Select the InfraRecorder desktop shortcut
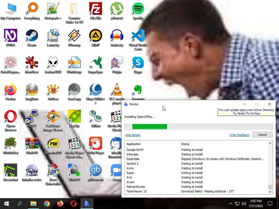Viewport: 279px width, 209px height. tap(32, 173)
